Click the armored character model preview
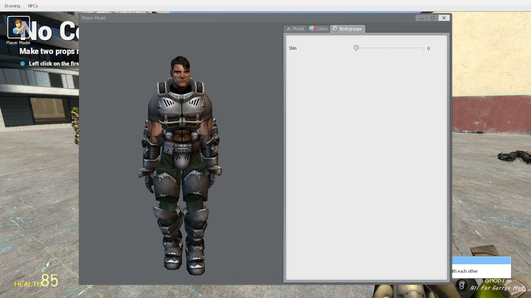The image size is (531, 298). (180, 166)
